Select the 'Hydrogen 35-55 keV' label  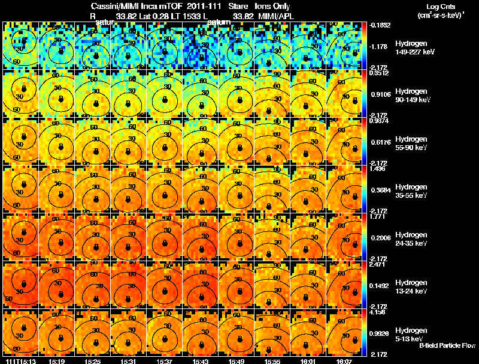(x=411, y=191)
